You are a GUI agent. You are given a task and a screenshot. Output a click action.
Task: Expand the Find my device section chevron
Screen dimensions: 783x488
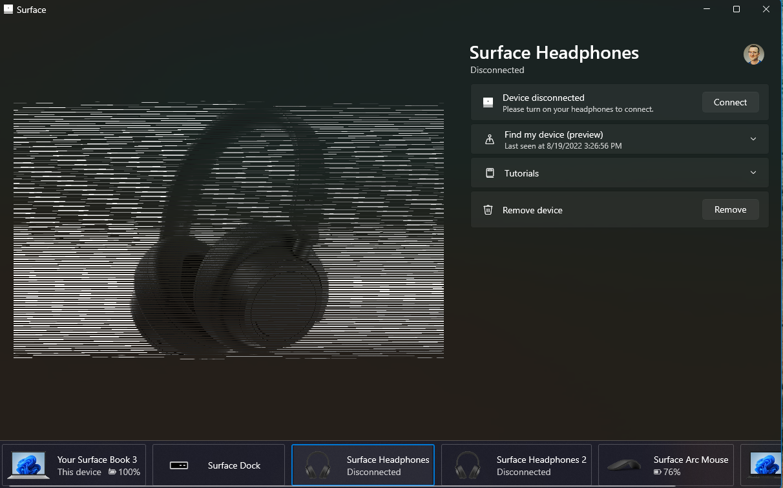753,139
